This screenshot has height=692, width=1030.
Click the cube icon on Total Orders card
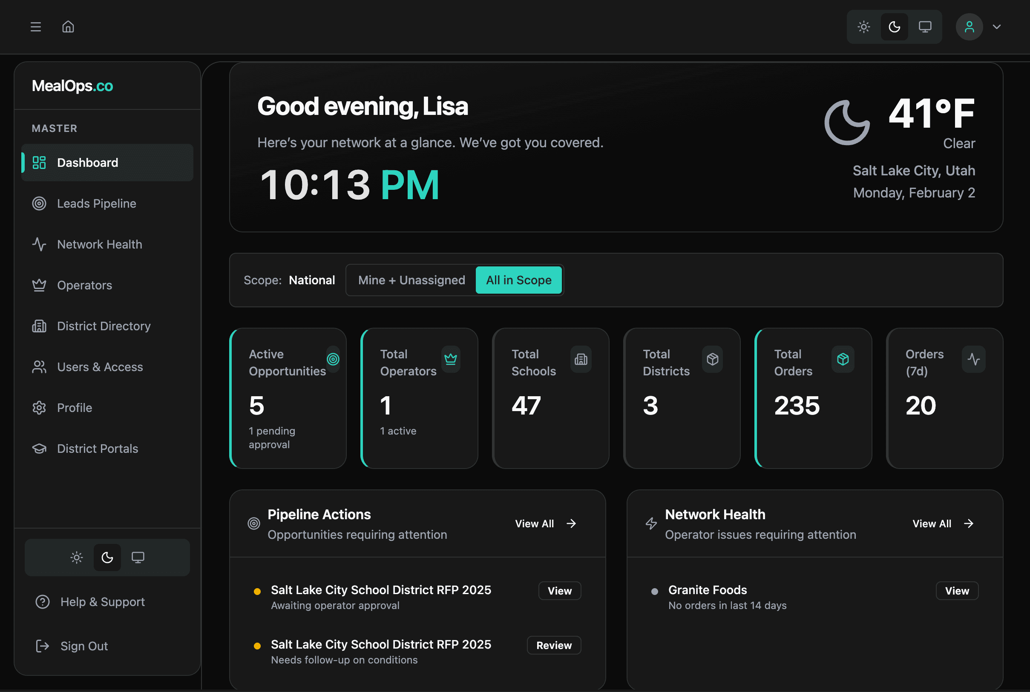click(x=843, y=359)
